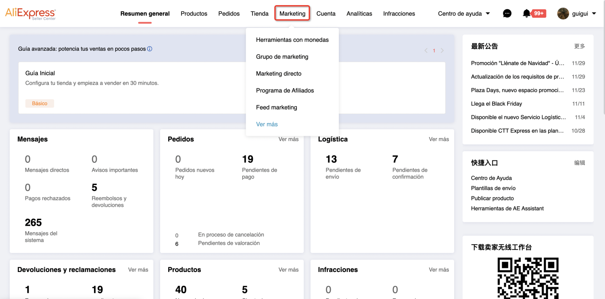This screenshot has height=299, width=605.
Task: Click Ver más in Logística card
Action: coord(439,139)
